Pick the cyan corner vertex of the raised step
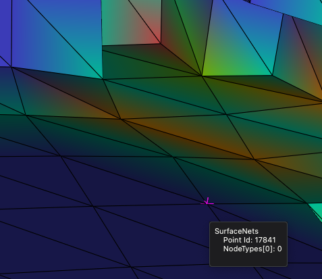 pyautogui.click(x=103, y=79)
